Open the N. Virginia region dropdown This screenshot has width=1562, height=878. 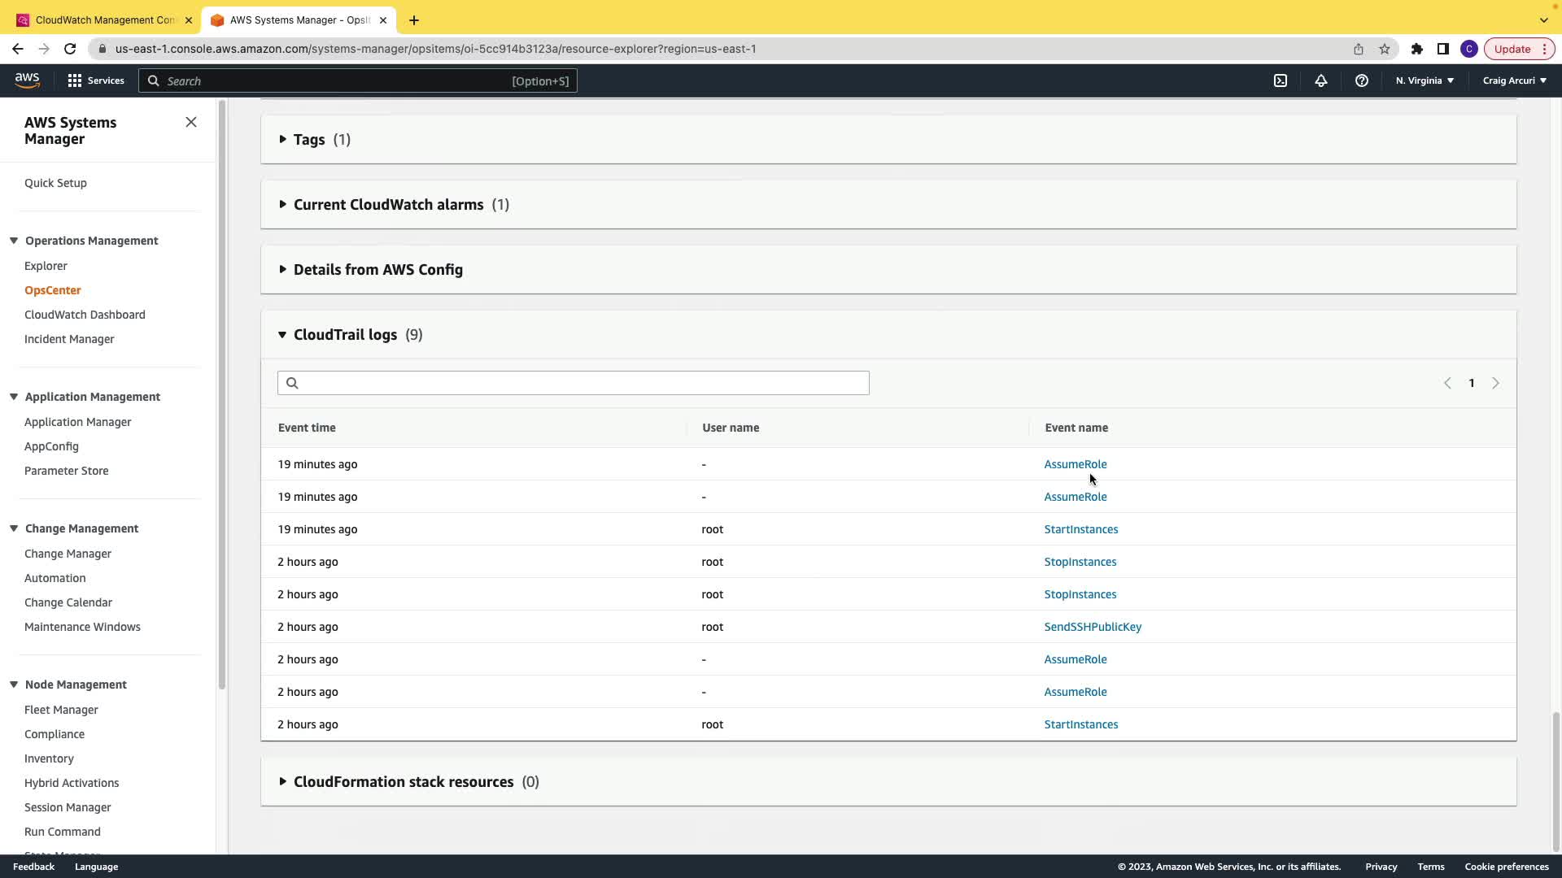(x=1425, y=80)
